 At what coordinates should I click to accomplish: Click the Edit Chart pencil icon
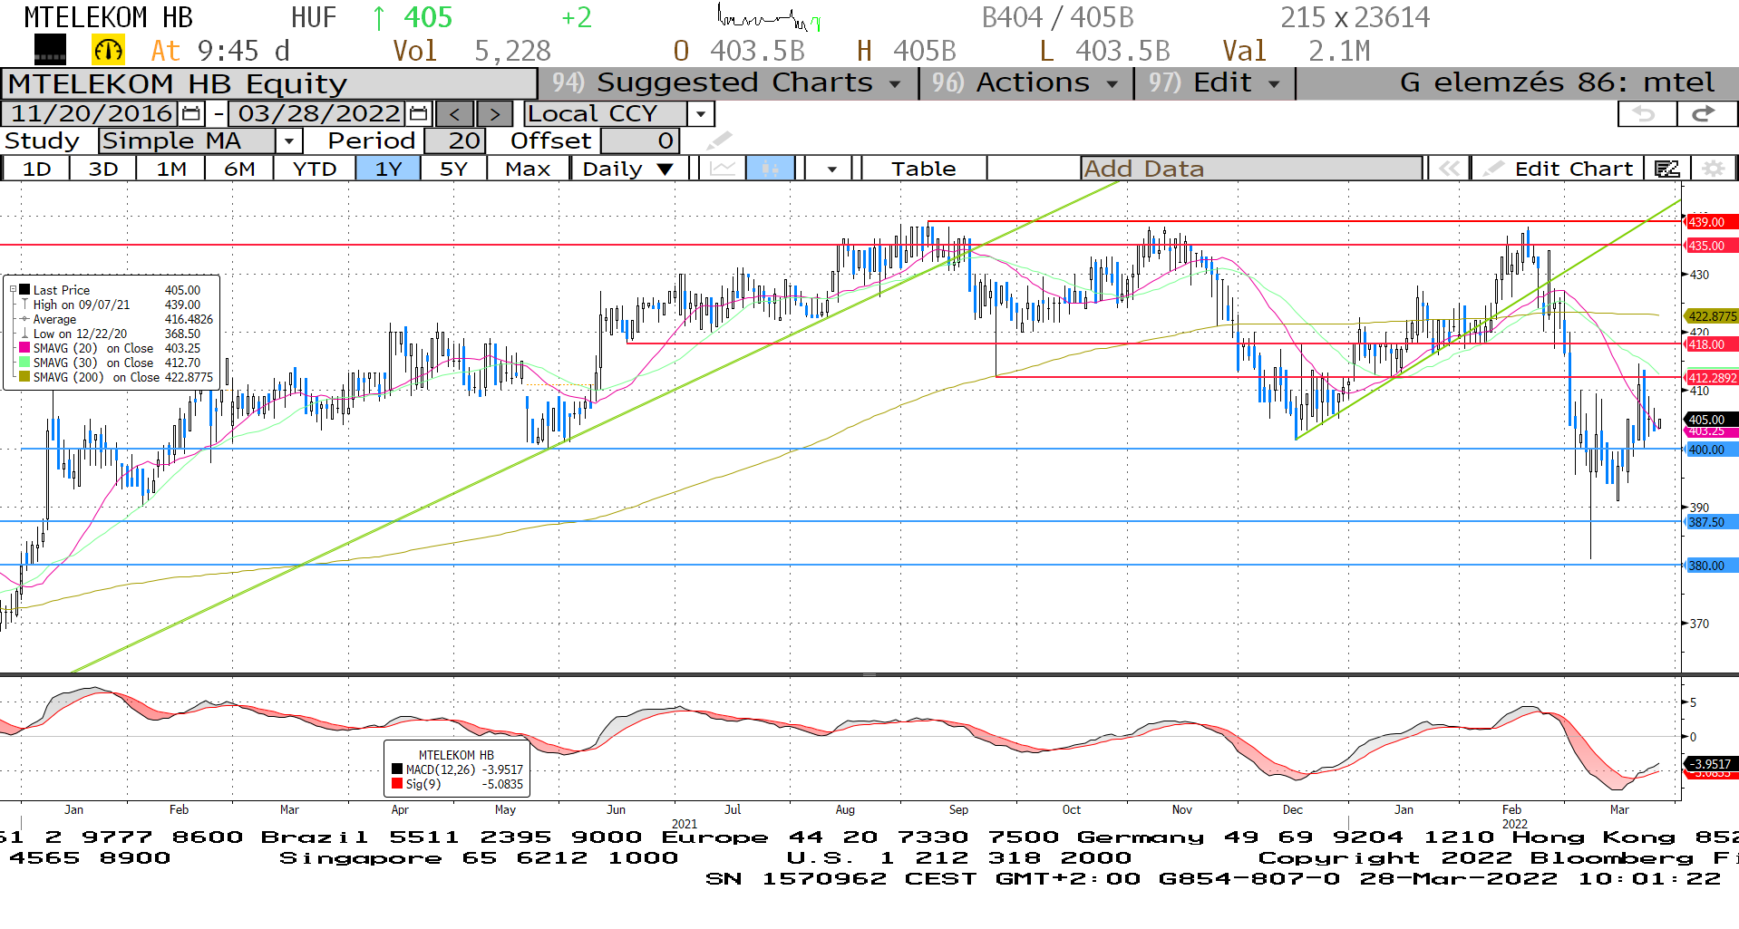coord(1493,169)
